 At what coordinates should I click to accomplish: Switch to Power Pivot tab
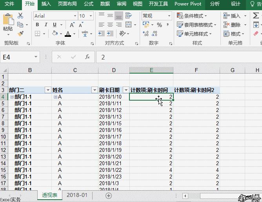click(188, 4)
